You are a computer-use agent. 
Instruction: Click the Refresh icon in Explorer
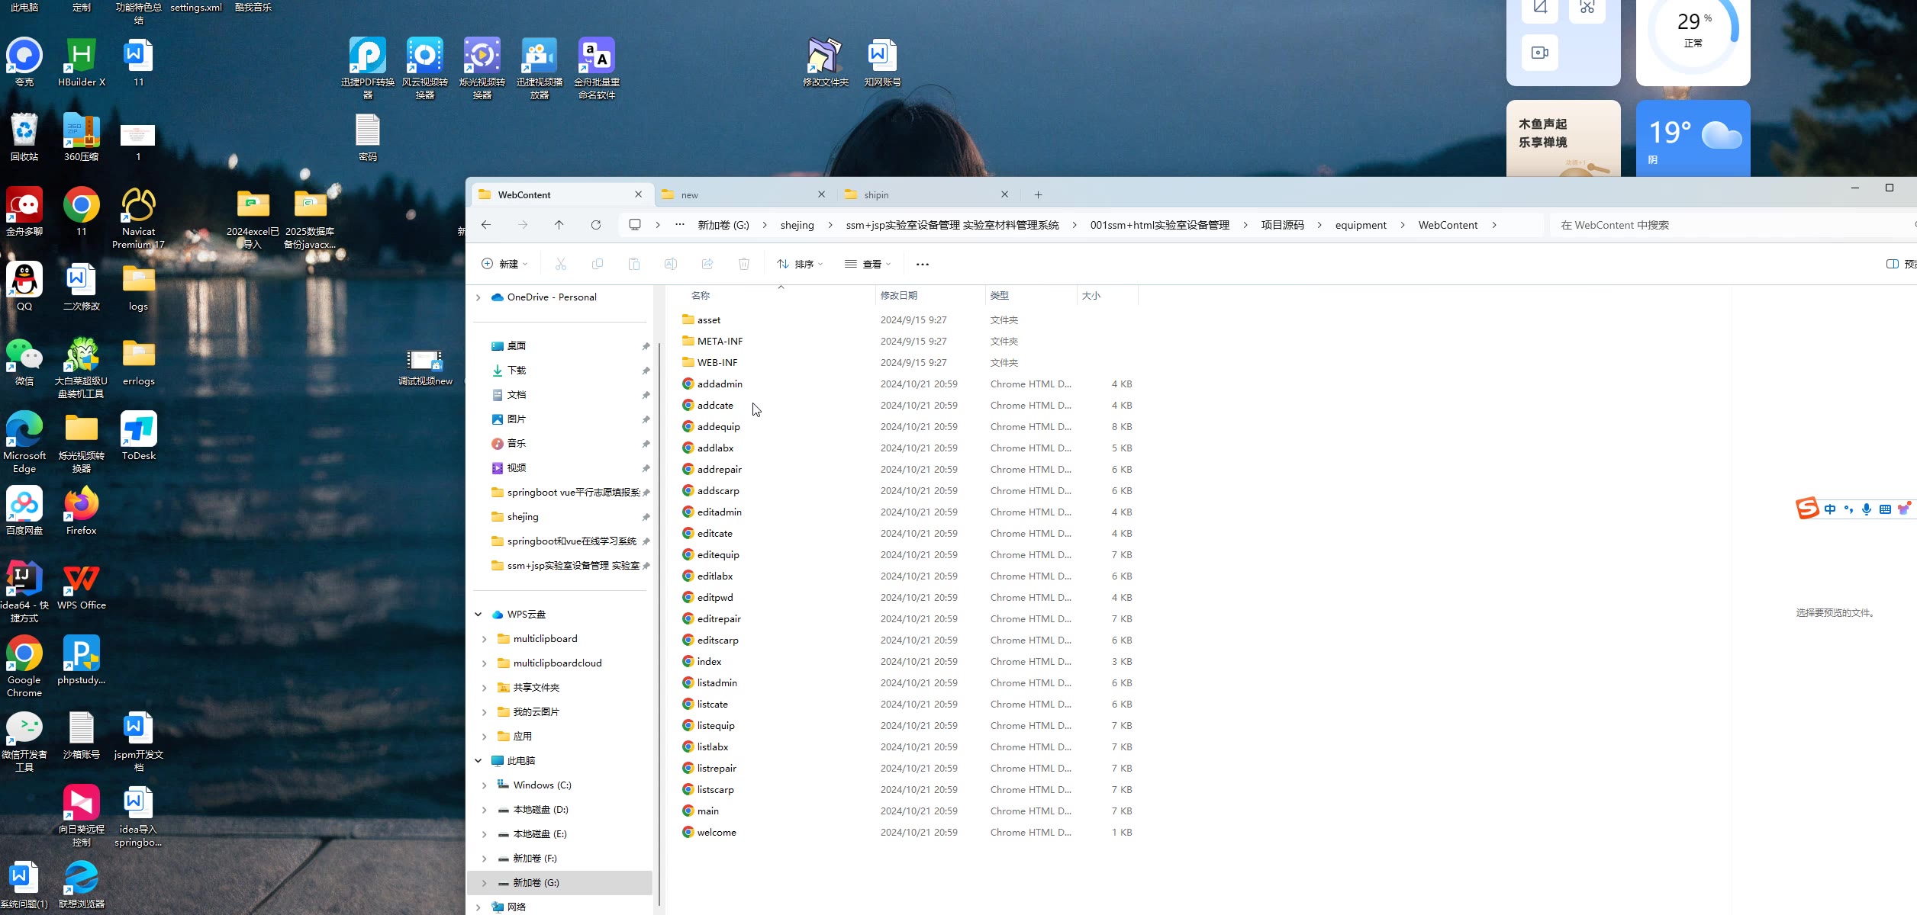pos(595,225)
